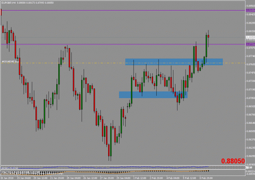Screen dimensions: 255x180
Task: Click the 0.88565 price scale value
Action: [x=251, y=6]
